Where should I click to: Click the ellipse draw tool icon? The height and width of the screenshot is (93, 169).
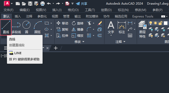tap(47, 29)
